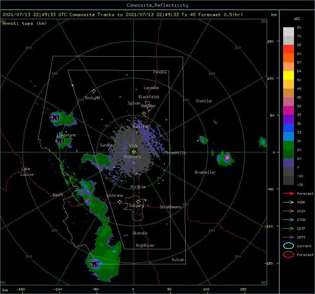Select the orange 111V track arrow
This screenshot has height=294, width=315.
coord(288,211)
